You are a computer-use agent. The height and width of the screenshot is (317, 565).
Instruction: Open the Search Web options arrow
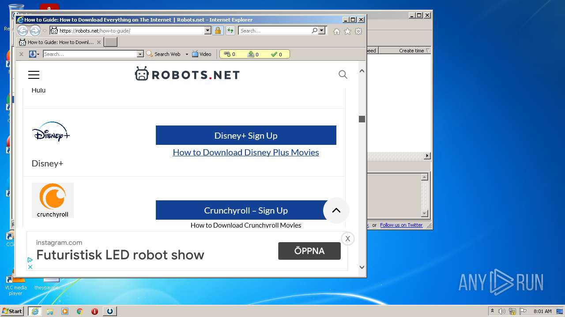coord(187,54)
